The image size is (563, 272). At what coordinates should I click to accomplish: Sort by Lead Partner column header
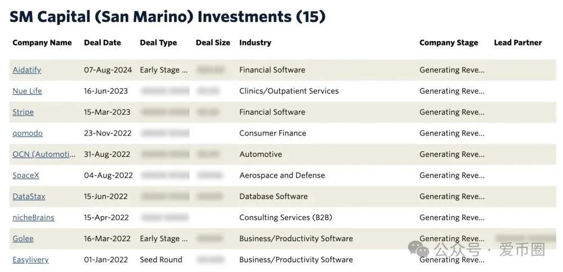coord(518,43)
